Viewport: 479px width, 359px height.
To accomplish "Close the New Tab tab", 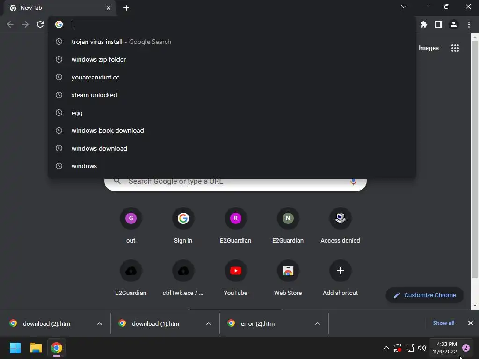I will 109,8.
